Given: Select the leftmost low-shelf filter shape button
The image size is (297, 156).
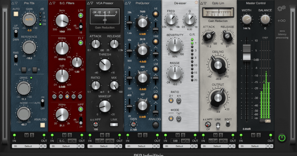Looking at the screenshot, I should point(54,97).
